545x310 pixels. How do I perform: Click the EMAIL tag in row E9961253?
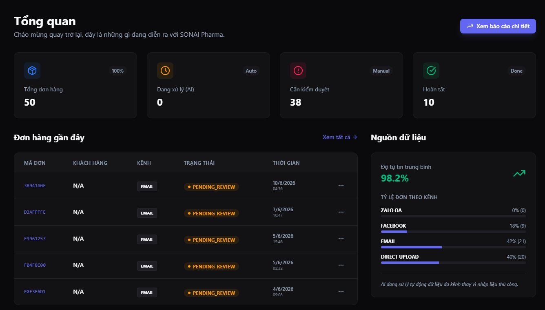point(147,239)
